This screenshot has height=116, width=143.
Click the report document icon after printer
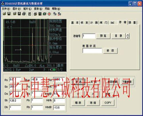pos(30,14)
